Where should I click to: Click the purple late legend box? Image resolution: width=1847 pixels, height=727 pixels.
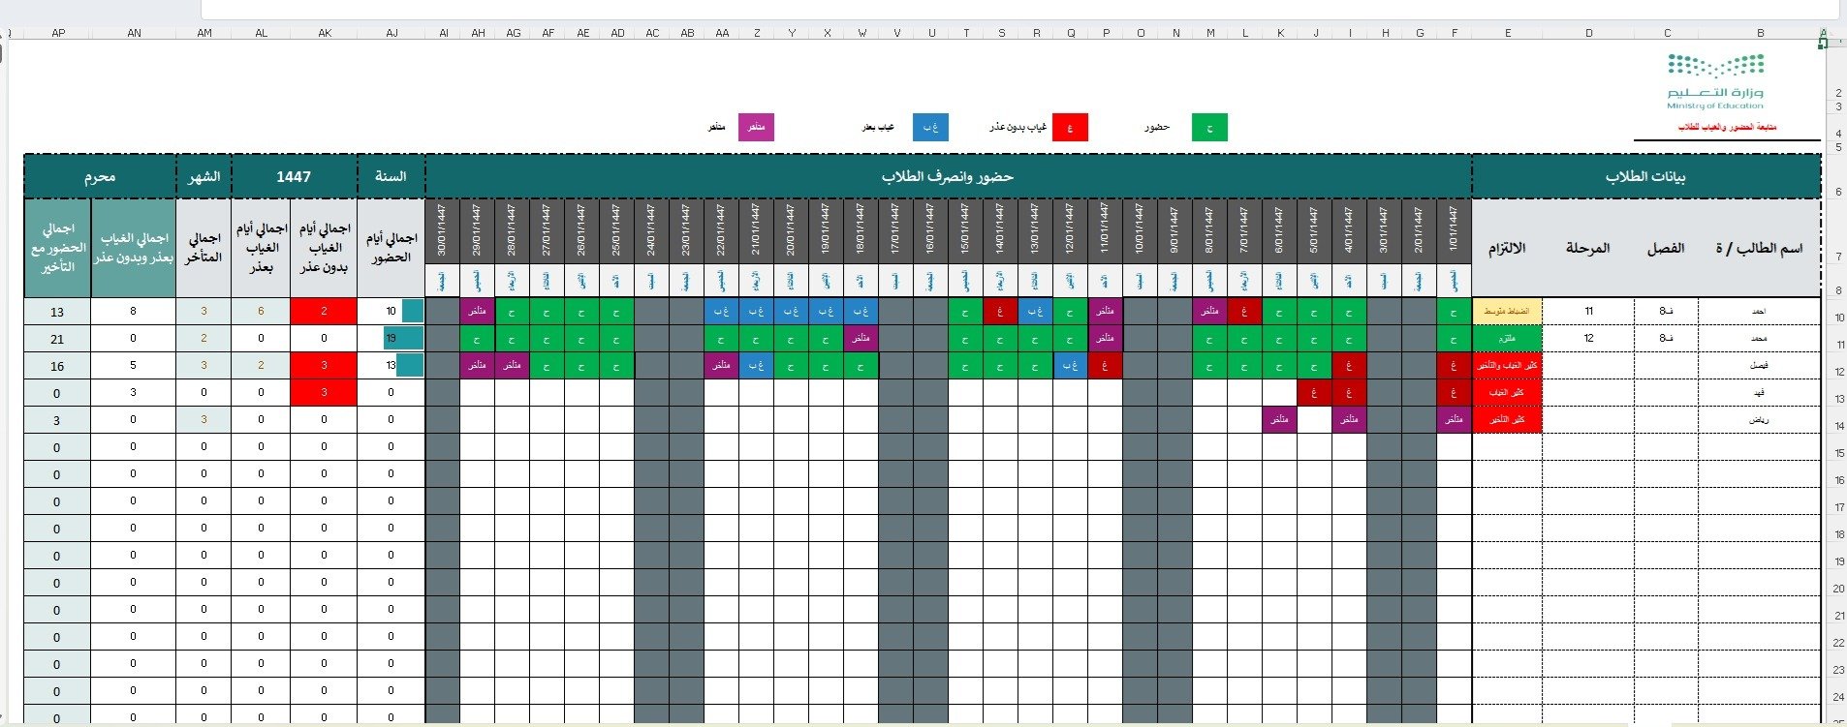point(756,128)
